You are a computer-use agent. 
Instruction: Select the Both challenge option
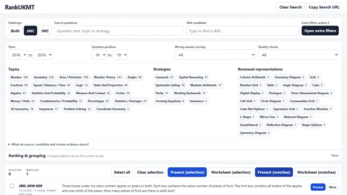point(15,31)
